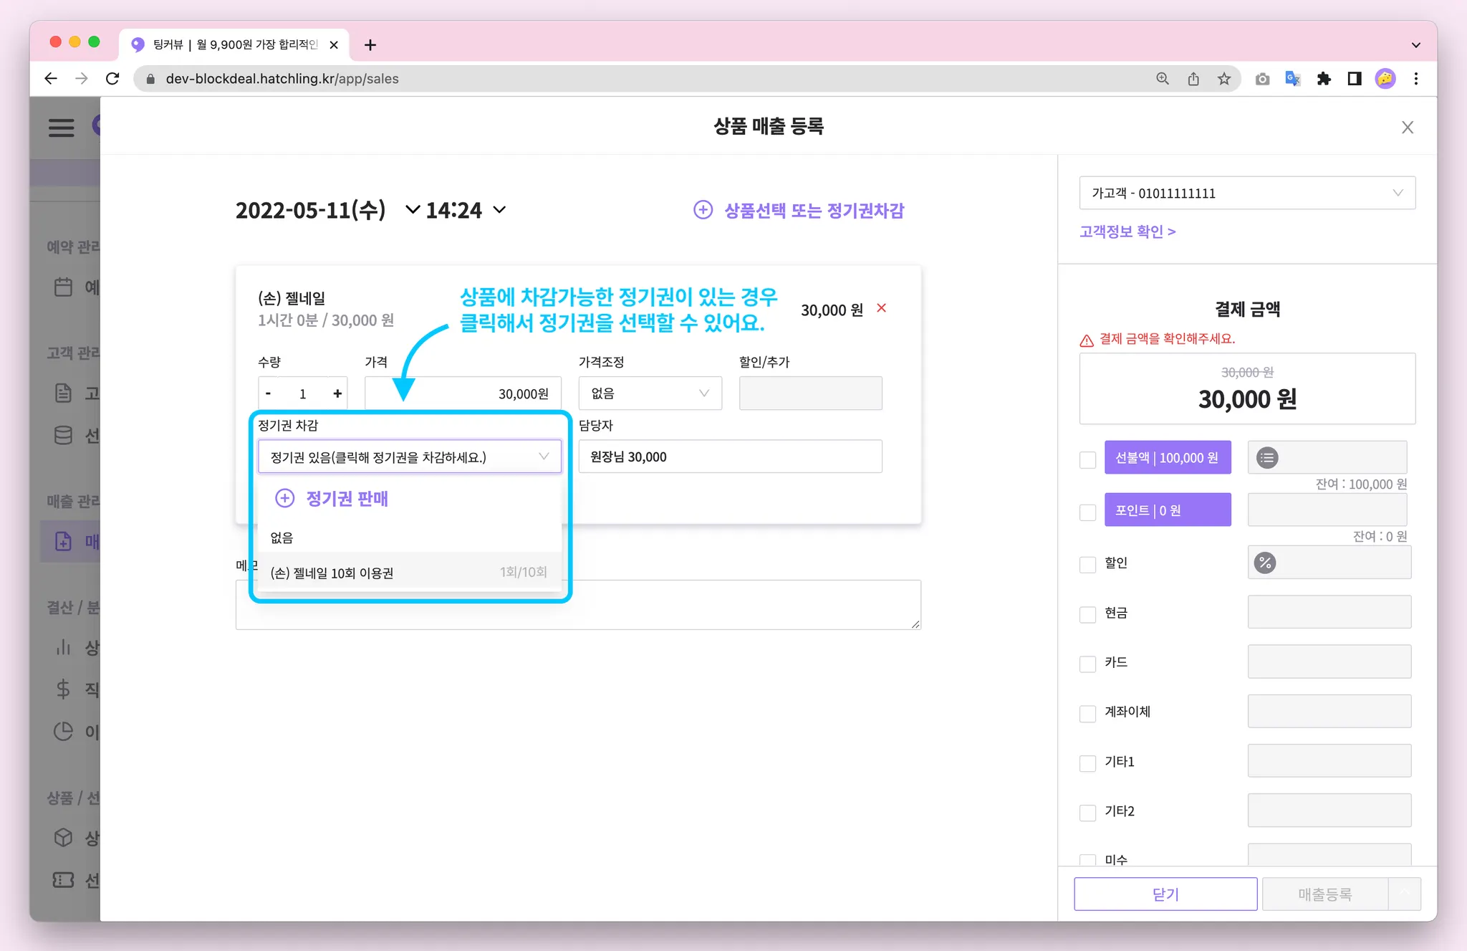Screen dimensions: 1467x951
Task: Click the percent icon in 할인 field
Action: tap(1265, 563)
